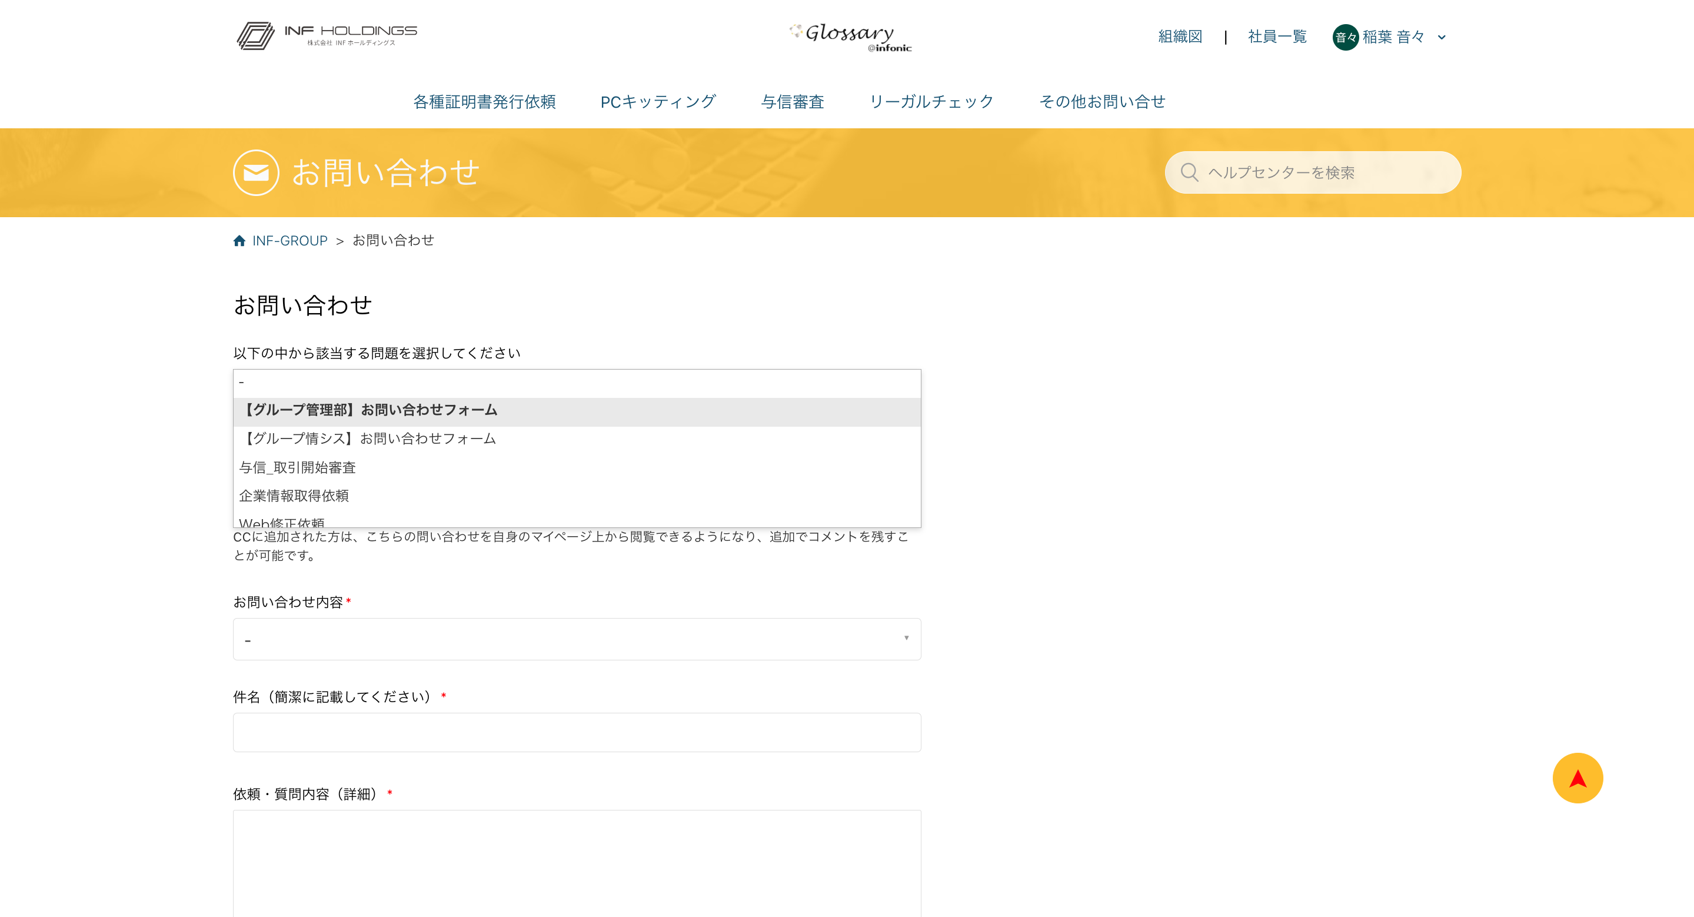
Task: Click the orange scroll-to-top arrow button
Action: pos(1577,778)
